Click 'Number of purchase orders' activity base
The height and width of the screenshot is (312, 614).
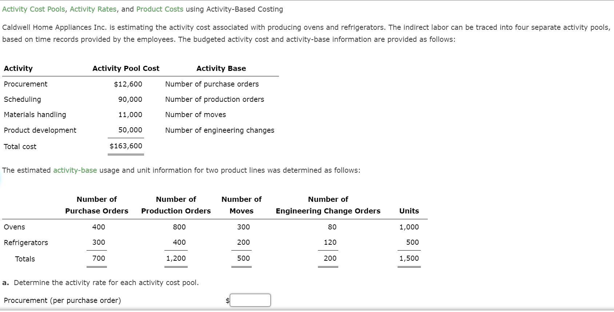[x=212, y=84]
